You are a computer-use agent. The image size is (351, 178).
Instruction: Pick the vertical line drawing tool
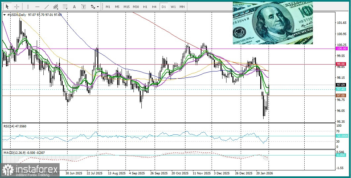[28, 7]
